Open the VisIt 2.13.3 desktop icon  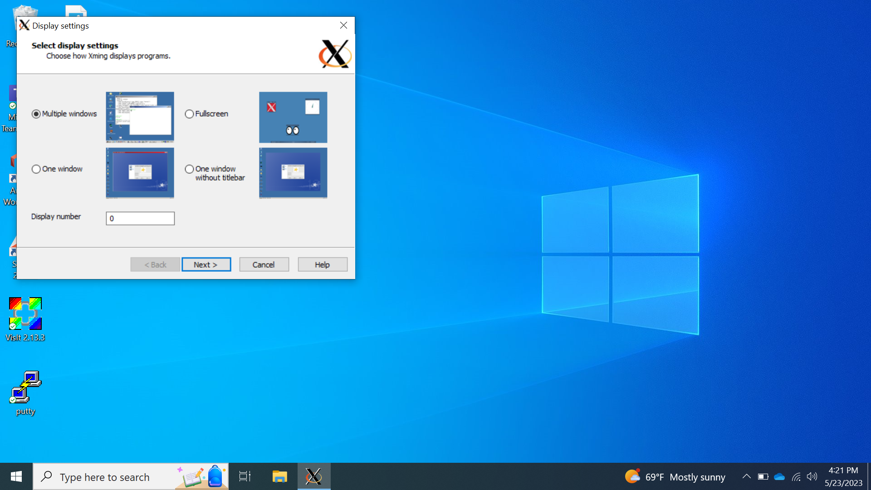pos(25,314)
